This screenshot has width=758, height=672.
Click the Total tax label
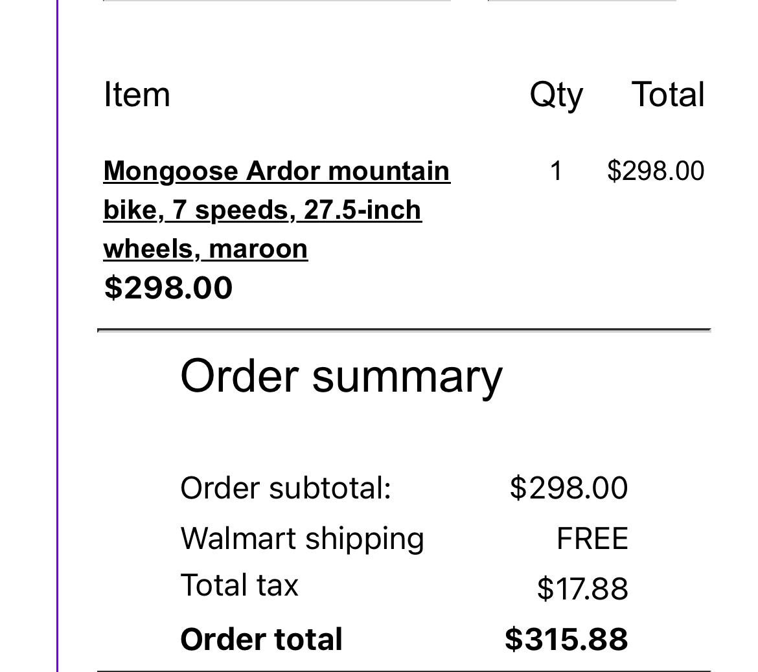pyautogui.click(x=239, y=585)
